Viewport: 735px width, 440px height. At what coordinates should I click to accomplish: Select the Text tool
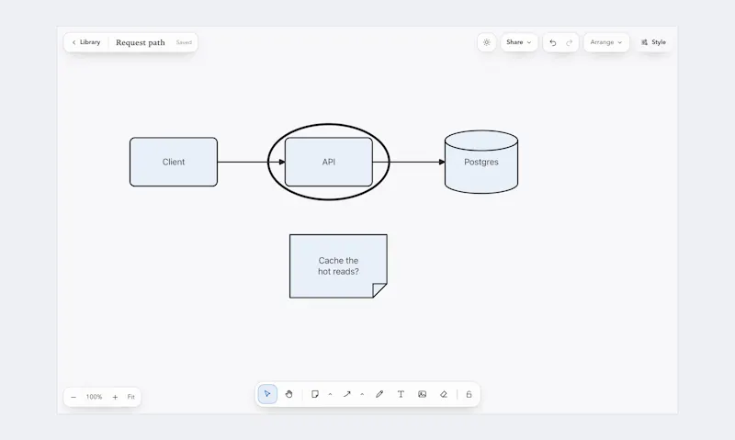(x=401, y=394)
